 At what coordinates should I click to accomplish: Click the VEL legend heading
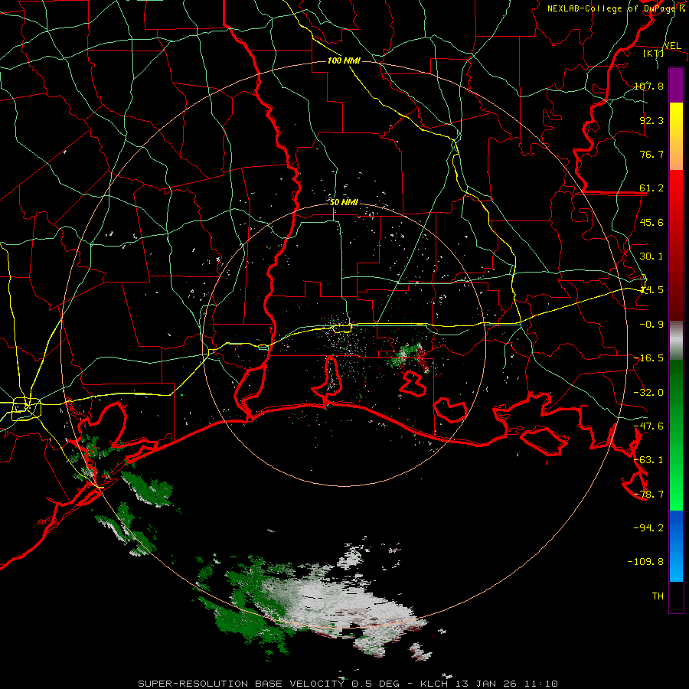[672, 45]
